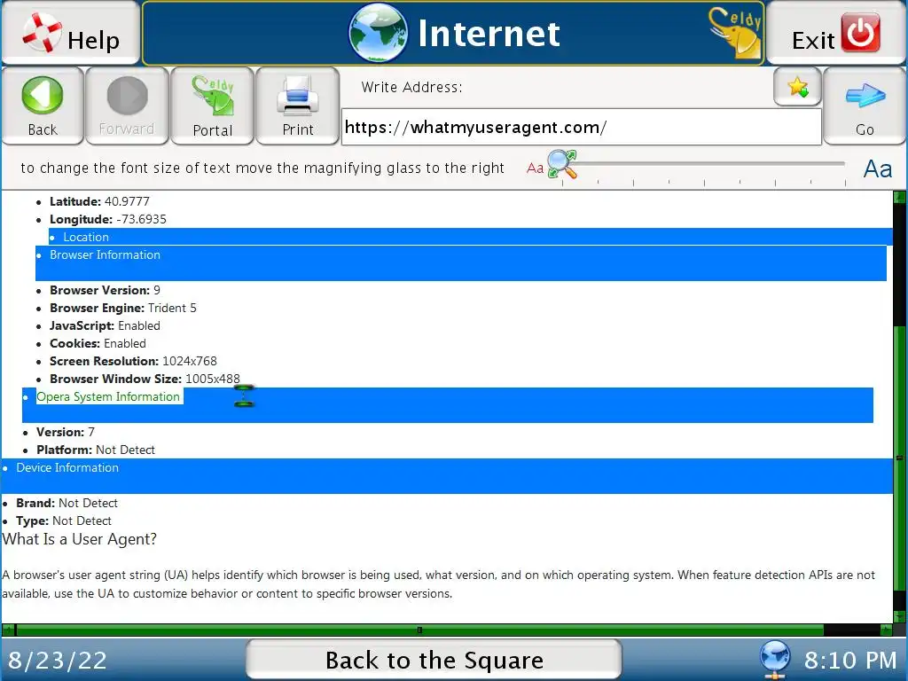This screenshot has width=908, height=681.
Task: Click the Browser Engine: Trident 5 line
Action: click(x=122, y=308)
